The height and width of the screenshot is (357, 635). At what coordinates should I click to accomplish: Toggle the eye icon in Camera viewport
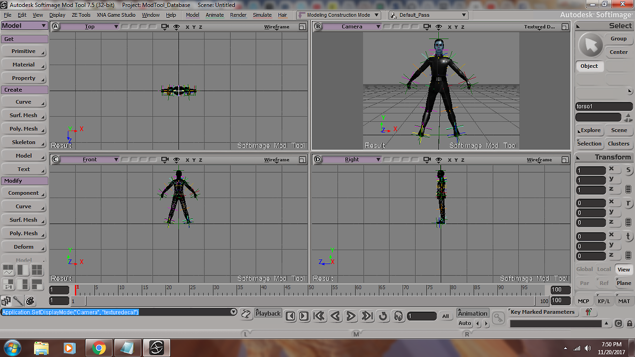[439, 27]
